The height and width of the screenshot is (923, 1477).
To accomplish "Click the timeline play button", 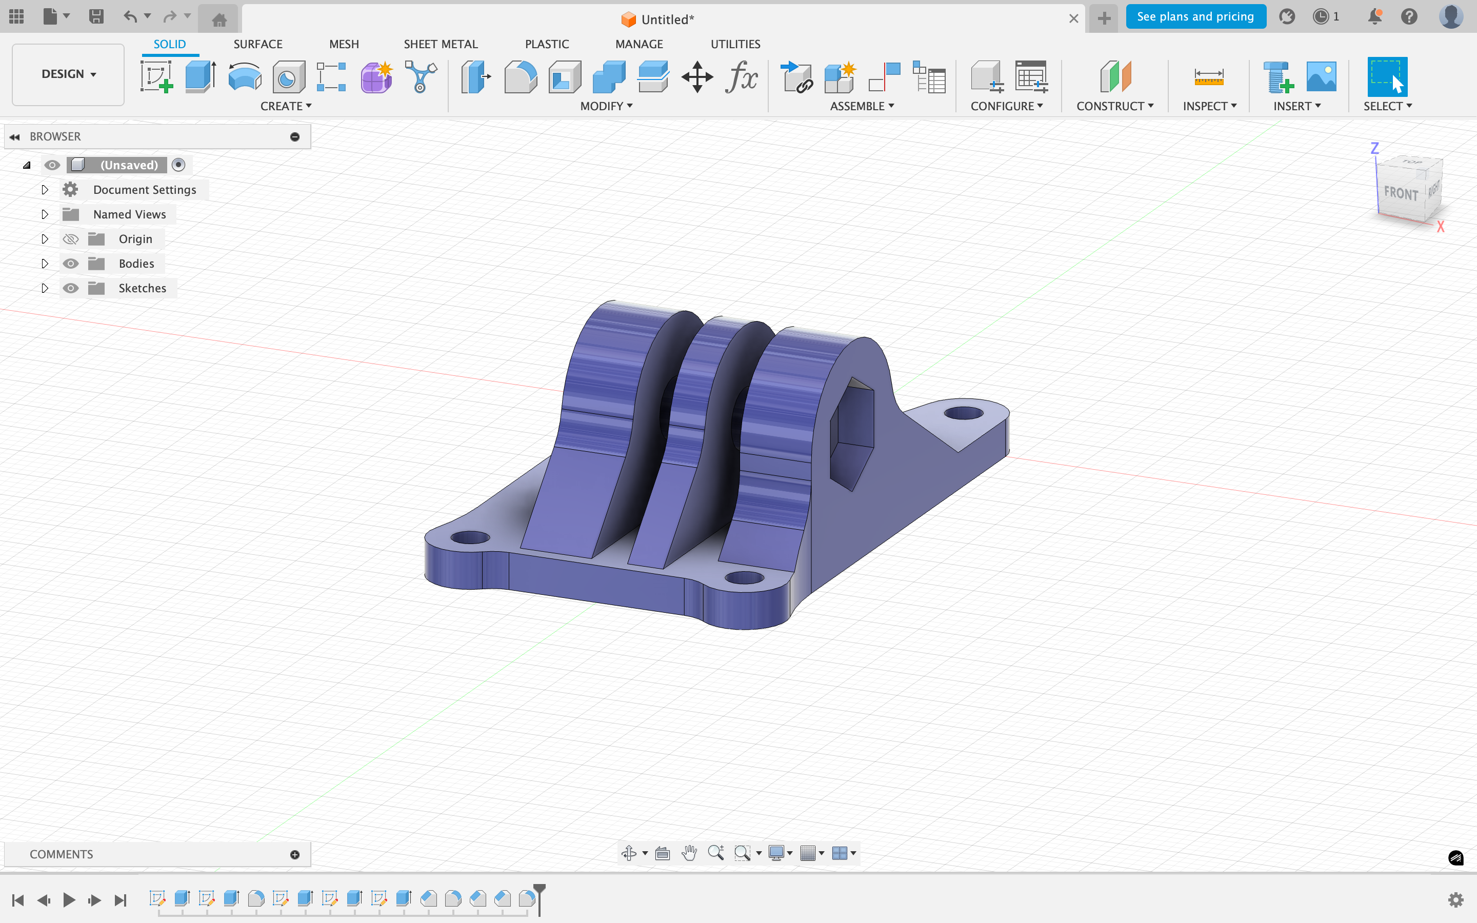I will (69, 900).
